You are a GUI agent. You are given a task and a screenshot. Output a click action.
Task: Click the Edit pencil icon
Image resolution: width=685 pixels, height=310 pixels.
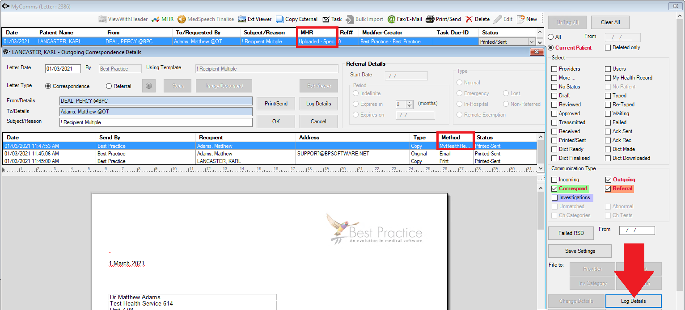click(x=498, y=19)
